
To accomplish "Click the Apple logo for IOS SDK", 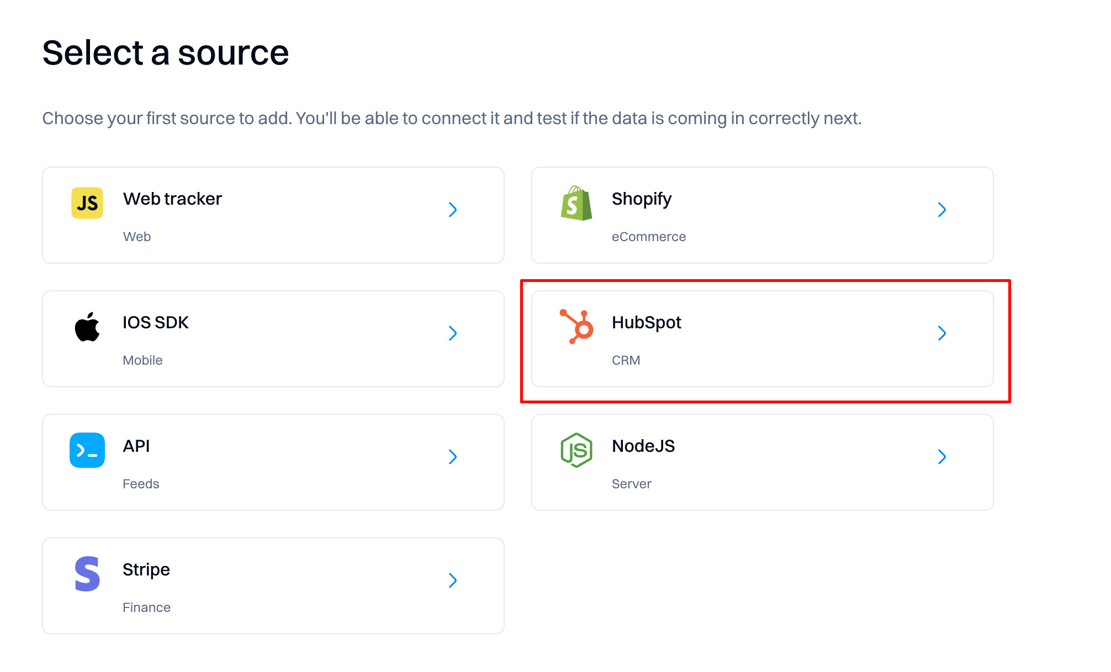I will point(87,327).
